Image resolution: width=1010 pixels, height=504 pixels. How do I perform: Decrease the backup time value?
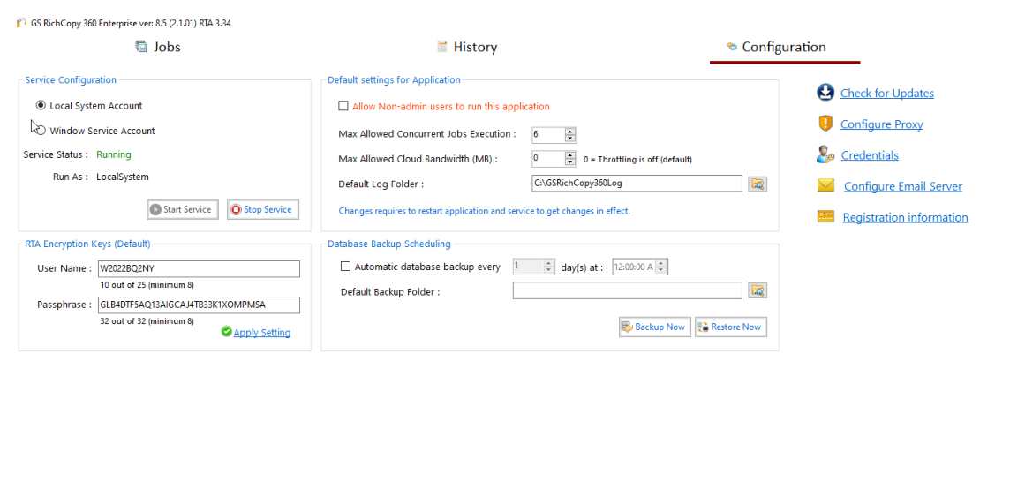(x=661, y=270)
